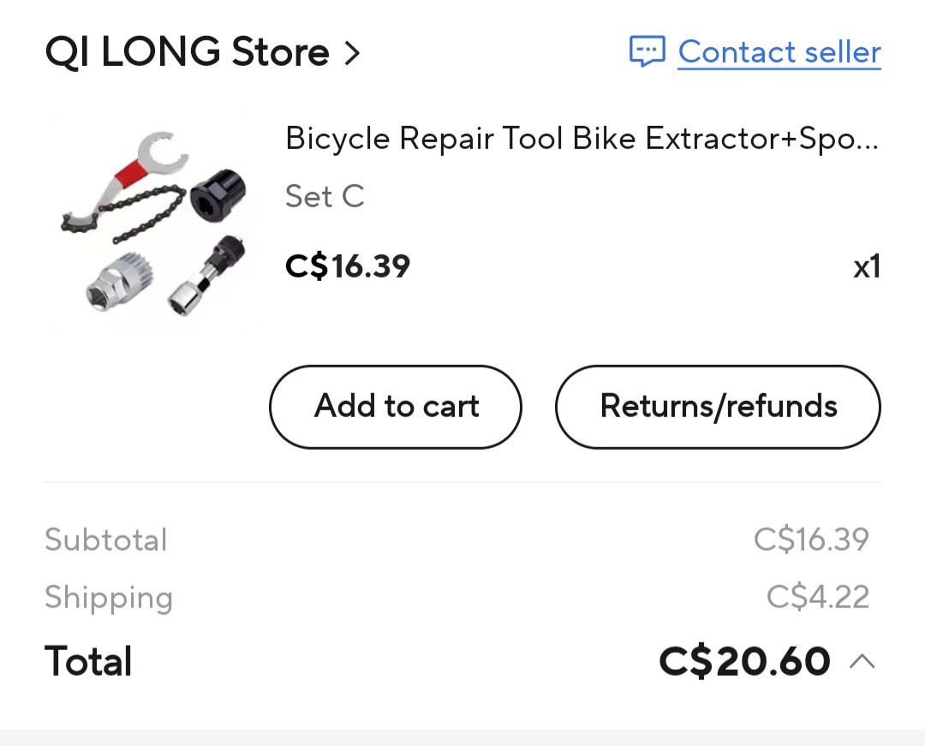This screenshot has width=925, height=746.
Task: Click the Total row label
Action: tap(87, 660)
